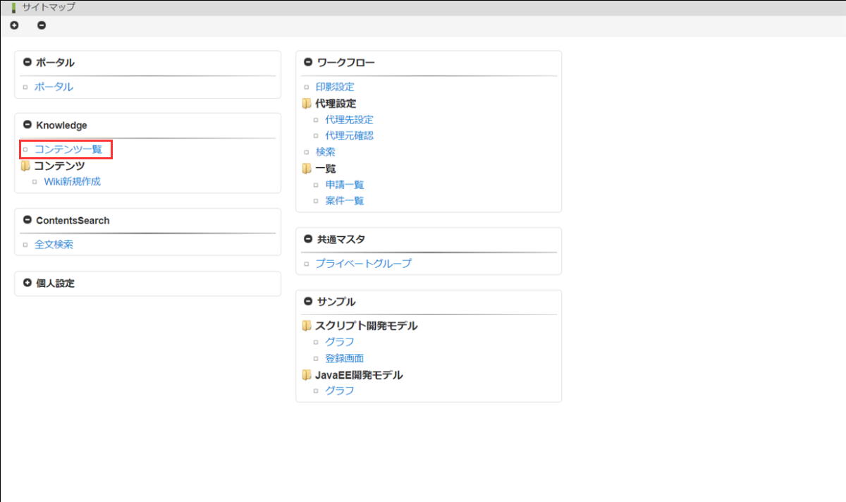Open 登録画面 under スクリプト開発モデル
Screen dimensions: 846x502
[x=344, y=358]
